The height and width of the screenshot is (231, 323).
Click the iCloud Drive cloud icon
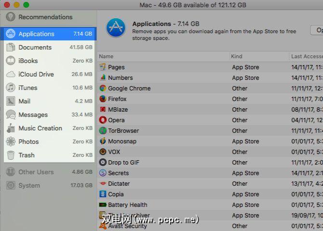11,74
